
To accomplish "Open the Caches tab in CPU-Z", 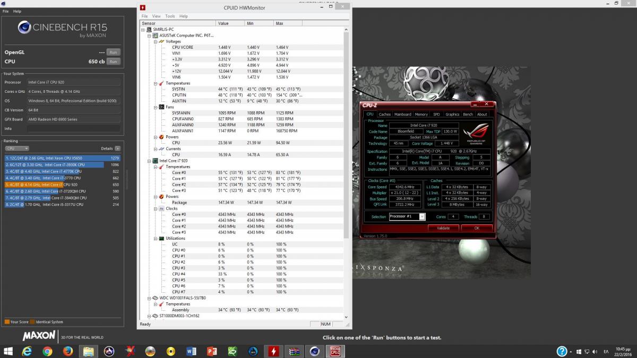I will 384,114.
